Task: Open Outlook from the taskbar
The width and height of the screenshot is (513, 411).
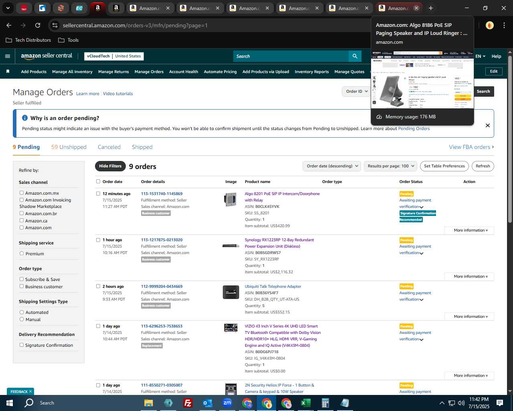Action: click(207, 403)
